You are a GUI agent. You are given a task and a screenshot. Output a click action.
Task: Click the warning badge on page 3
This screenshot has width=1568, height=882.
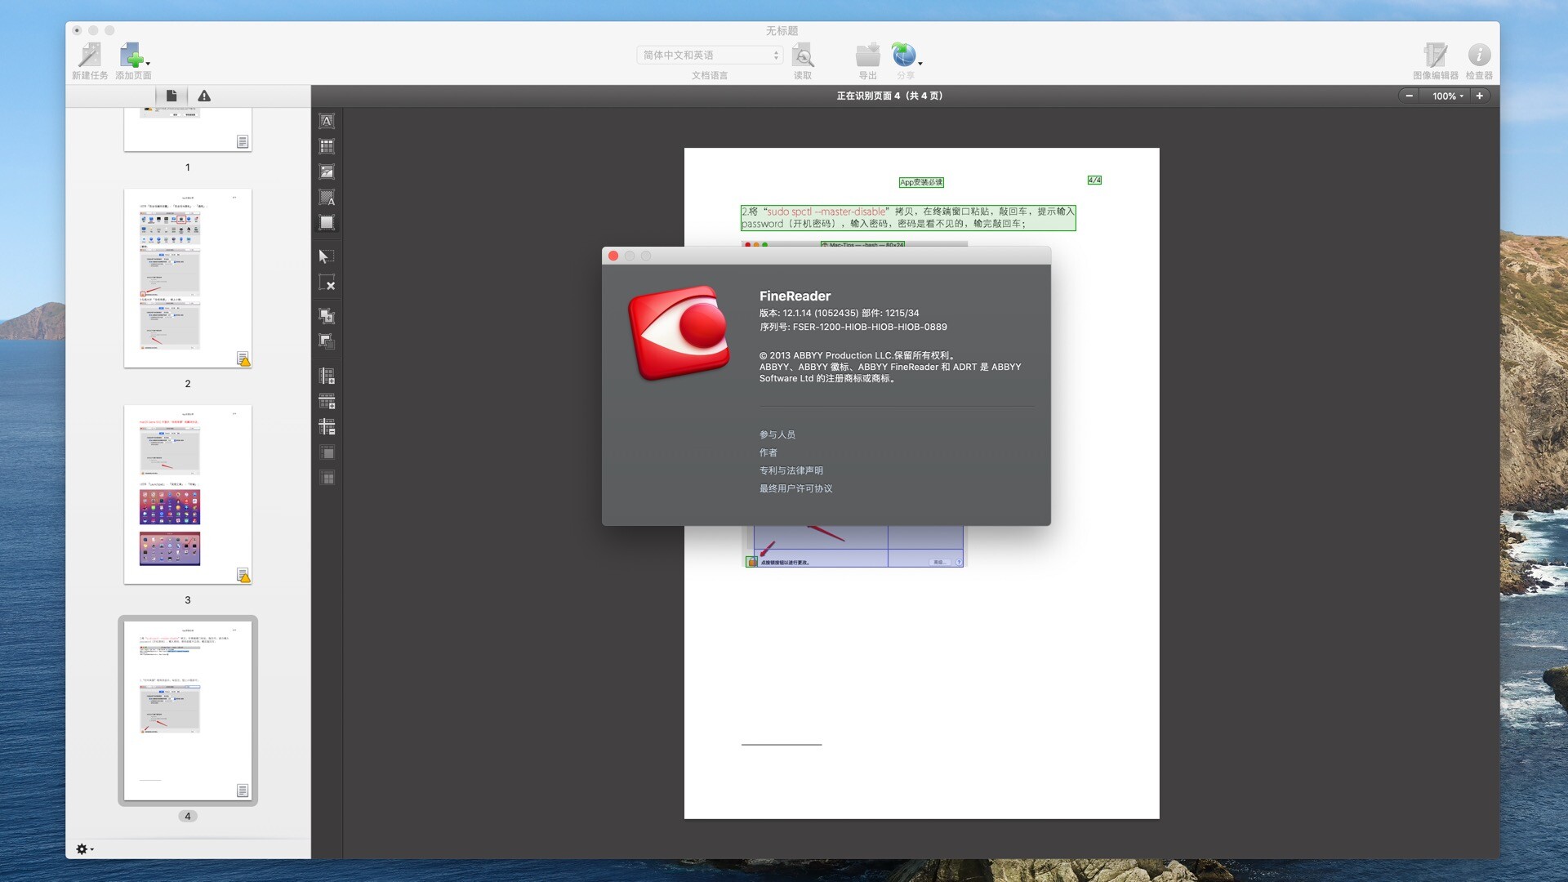click(243, 575)
